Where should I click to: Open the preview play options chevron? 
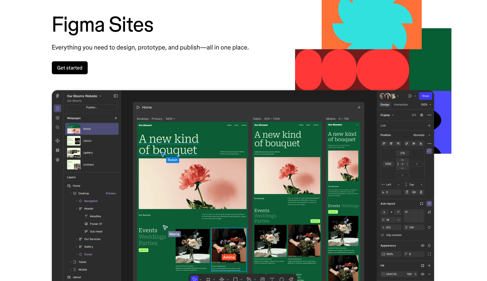click(415, 96)
